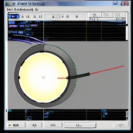The height and width of the screenshot is (133, 133).
Task: Select the red laser line right of the probe
Action: (107, 70)
